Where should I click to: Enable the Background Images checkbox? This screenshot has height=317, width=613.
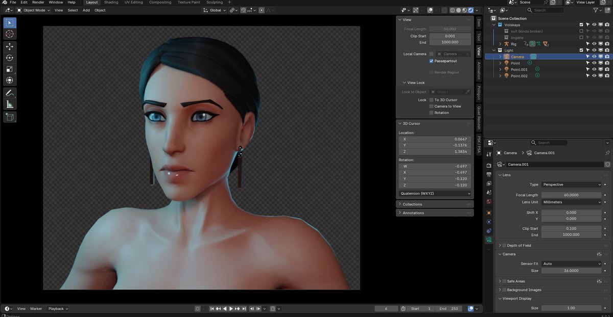click(x=505, y=290)
